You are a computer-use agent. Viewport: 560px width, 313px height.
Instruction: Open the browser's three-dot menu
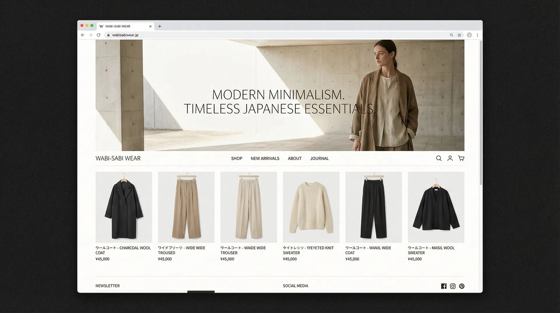coord(477,35)
